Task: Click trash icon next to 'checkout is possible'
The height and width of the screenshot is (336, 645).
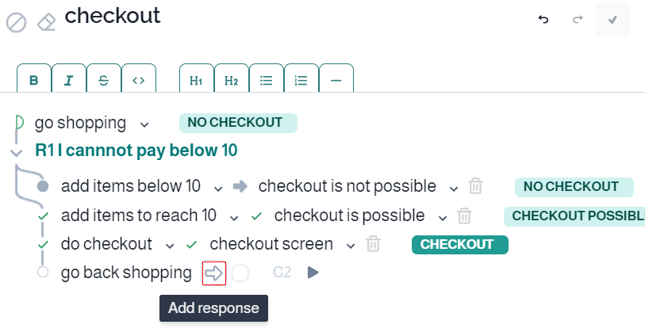Action: pyautogui.click(x=464, y=216)
